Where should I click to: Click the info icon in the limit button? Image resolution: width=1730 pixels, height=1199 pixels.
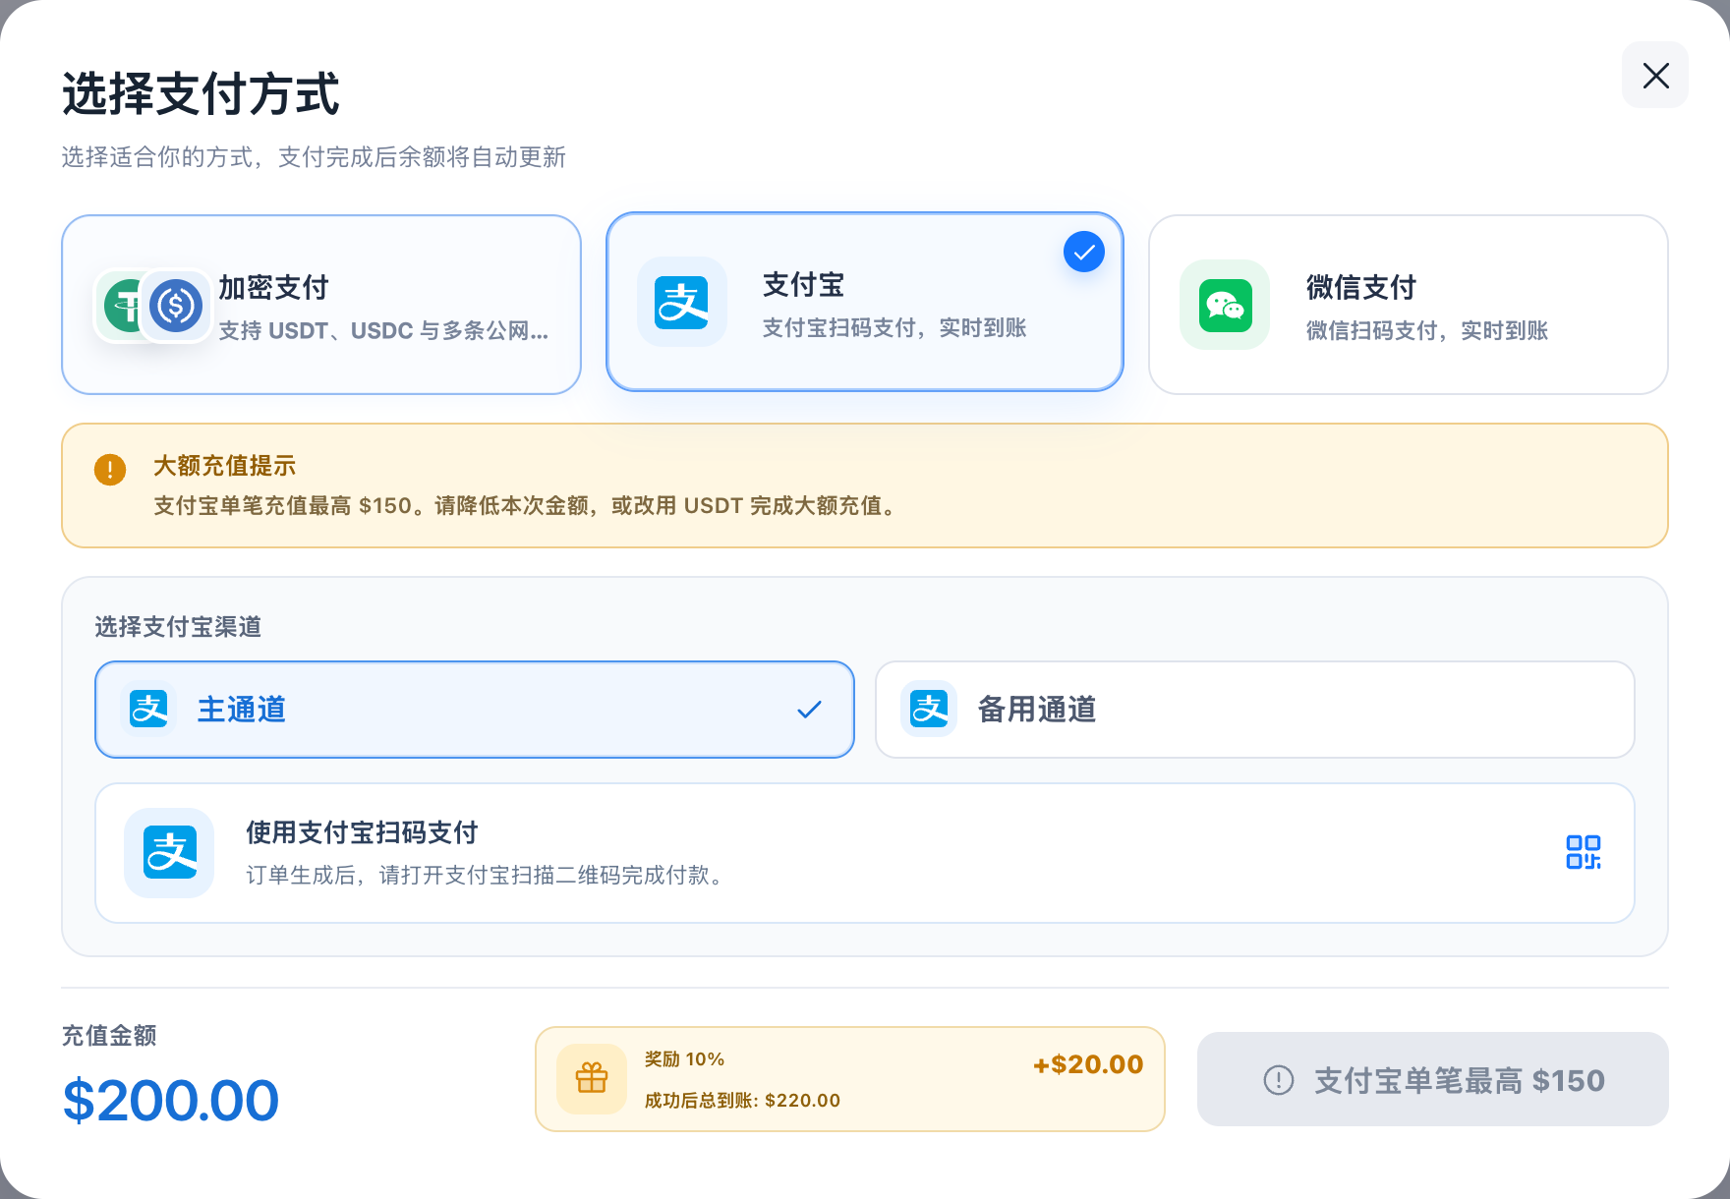[x=1278, y=1080]
